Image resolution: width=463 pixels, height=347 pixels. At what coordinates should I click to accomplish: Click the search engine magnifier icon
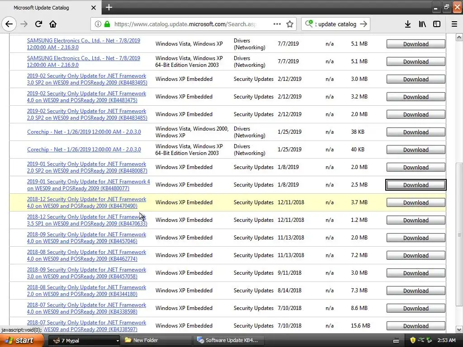coord(309,23)
